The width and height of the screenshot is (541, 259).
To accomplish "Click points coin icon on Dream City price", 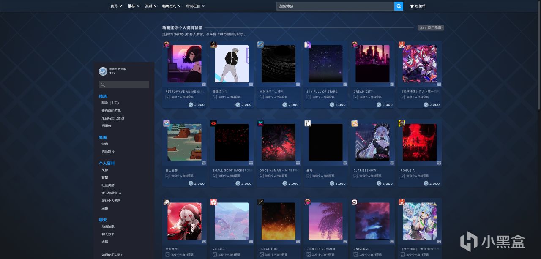I will click(379, 105).
